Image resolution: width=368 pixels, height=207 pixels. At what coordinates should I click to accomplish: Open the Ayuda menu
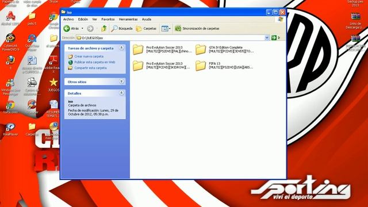[x=147, y=19]
